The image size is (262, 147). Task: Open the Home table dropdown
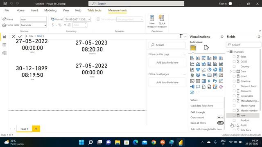(x=33, y=25)
